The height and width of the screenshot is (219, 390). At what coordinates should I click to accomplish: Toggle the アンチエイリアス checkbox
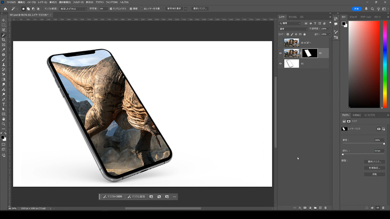tap(111, 9)
